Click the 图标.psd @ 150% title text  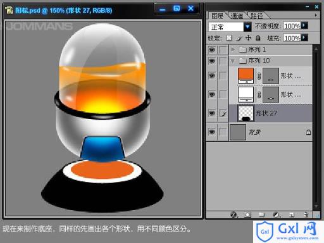[64, 10]
